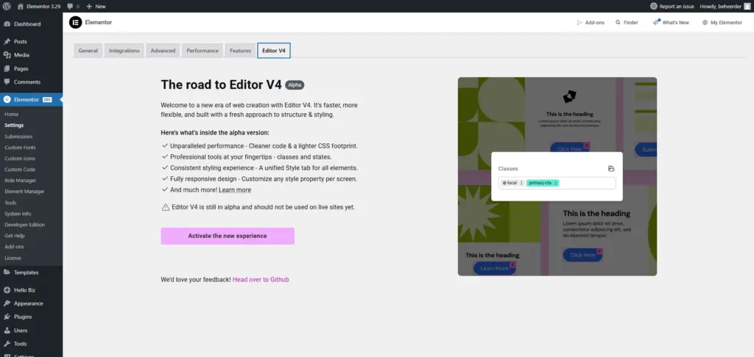Switch to the Advanced tab

(163, 51)
